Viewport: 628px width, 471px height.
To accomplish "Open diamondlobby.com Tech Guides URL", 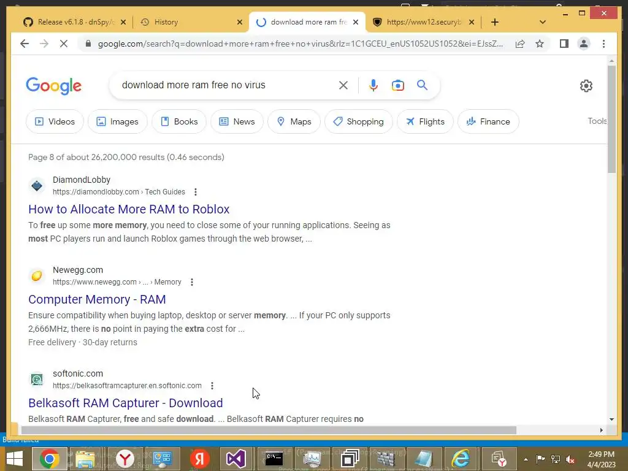I will 119,192.
